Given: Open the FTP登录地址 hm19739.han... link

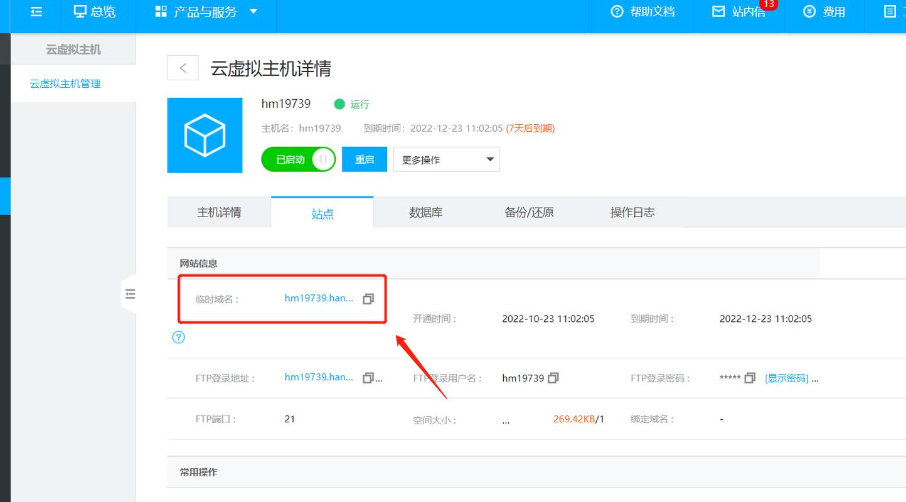Looking at the screenshot, I should pos(319,377).
